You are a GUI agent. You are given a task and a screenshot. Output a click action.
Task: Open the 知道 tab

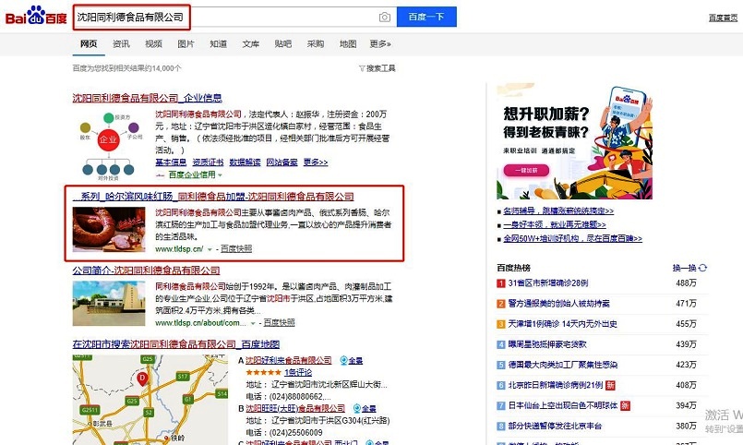tap(218, 43)
